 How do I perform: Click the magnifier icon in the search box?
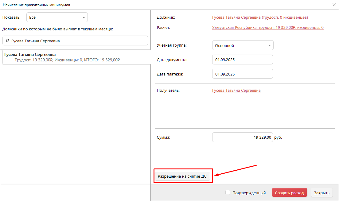(7, 41)
